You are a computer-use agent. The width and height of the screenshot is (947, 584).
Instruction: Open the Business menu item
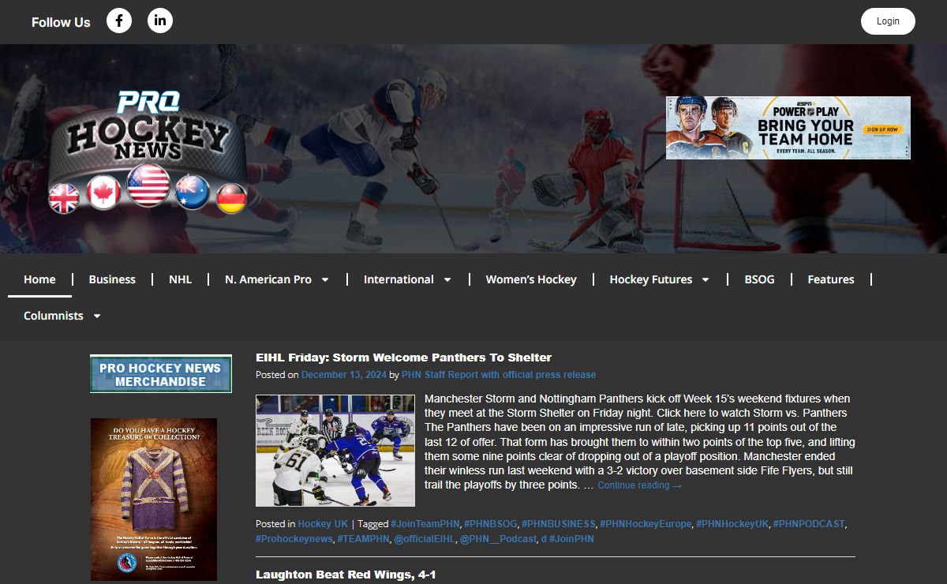tap(112, 279)
